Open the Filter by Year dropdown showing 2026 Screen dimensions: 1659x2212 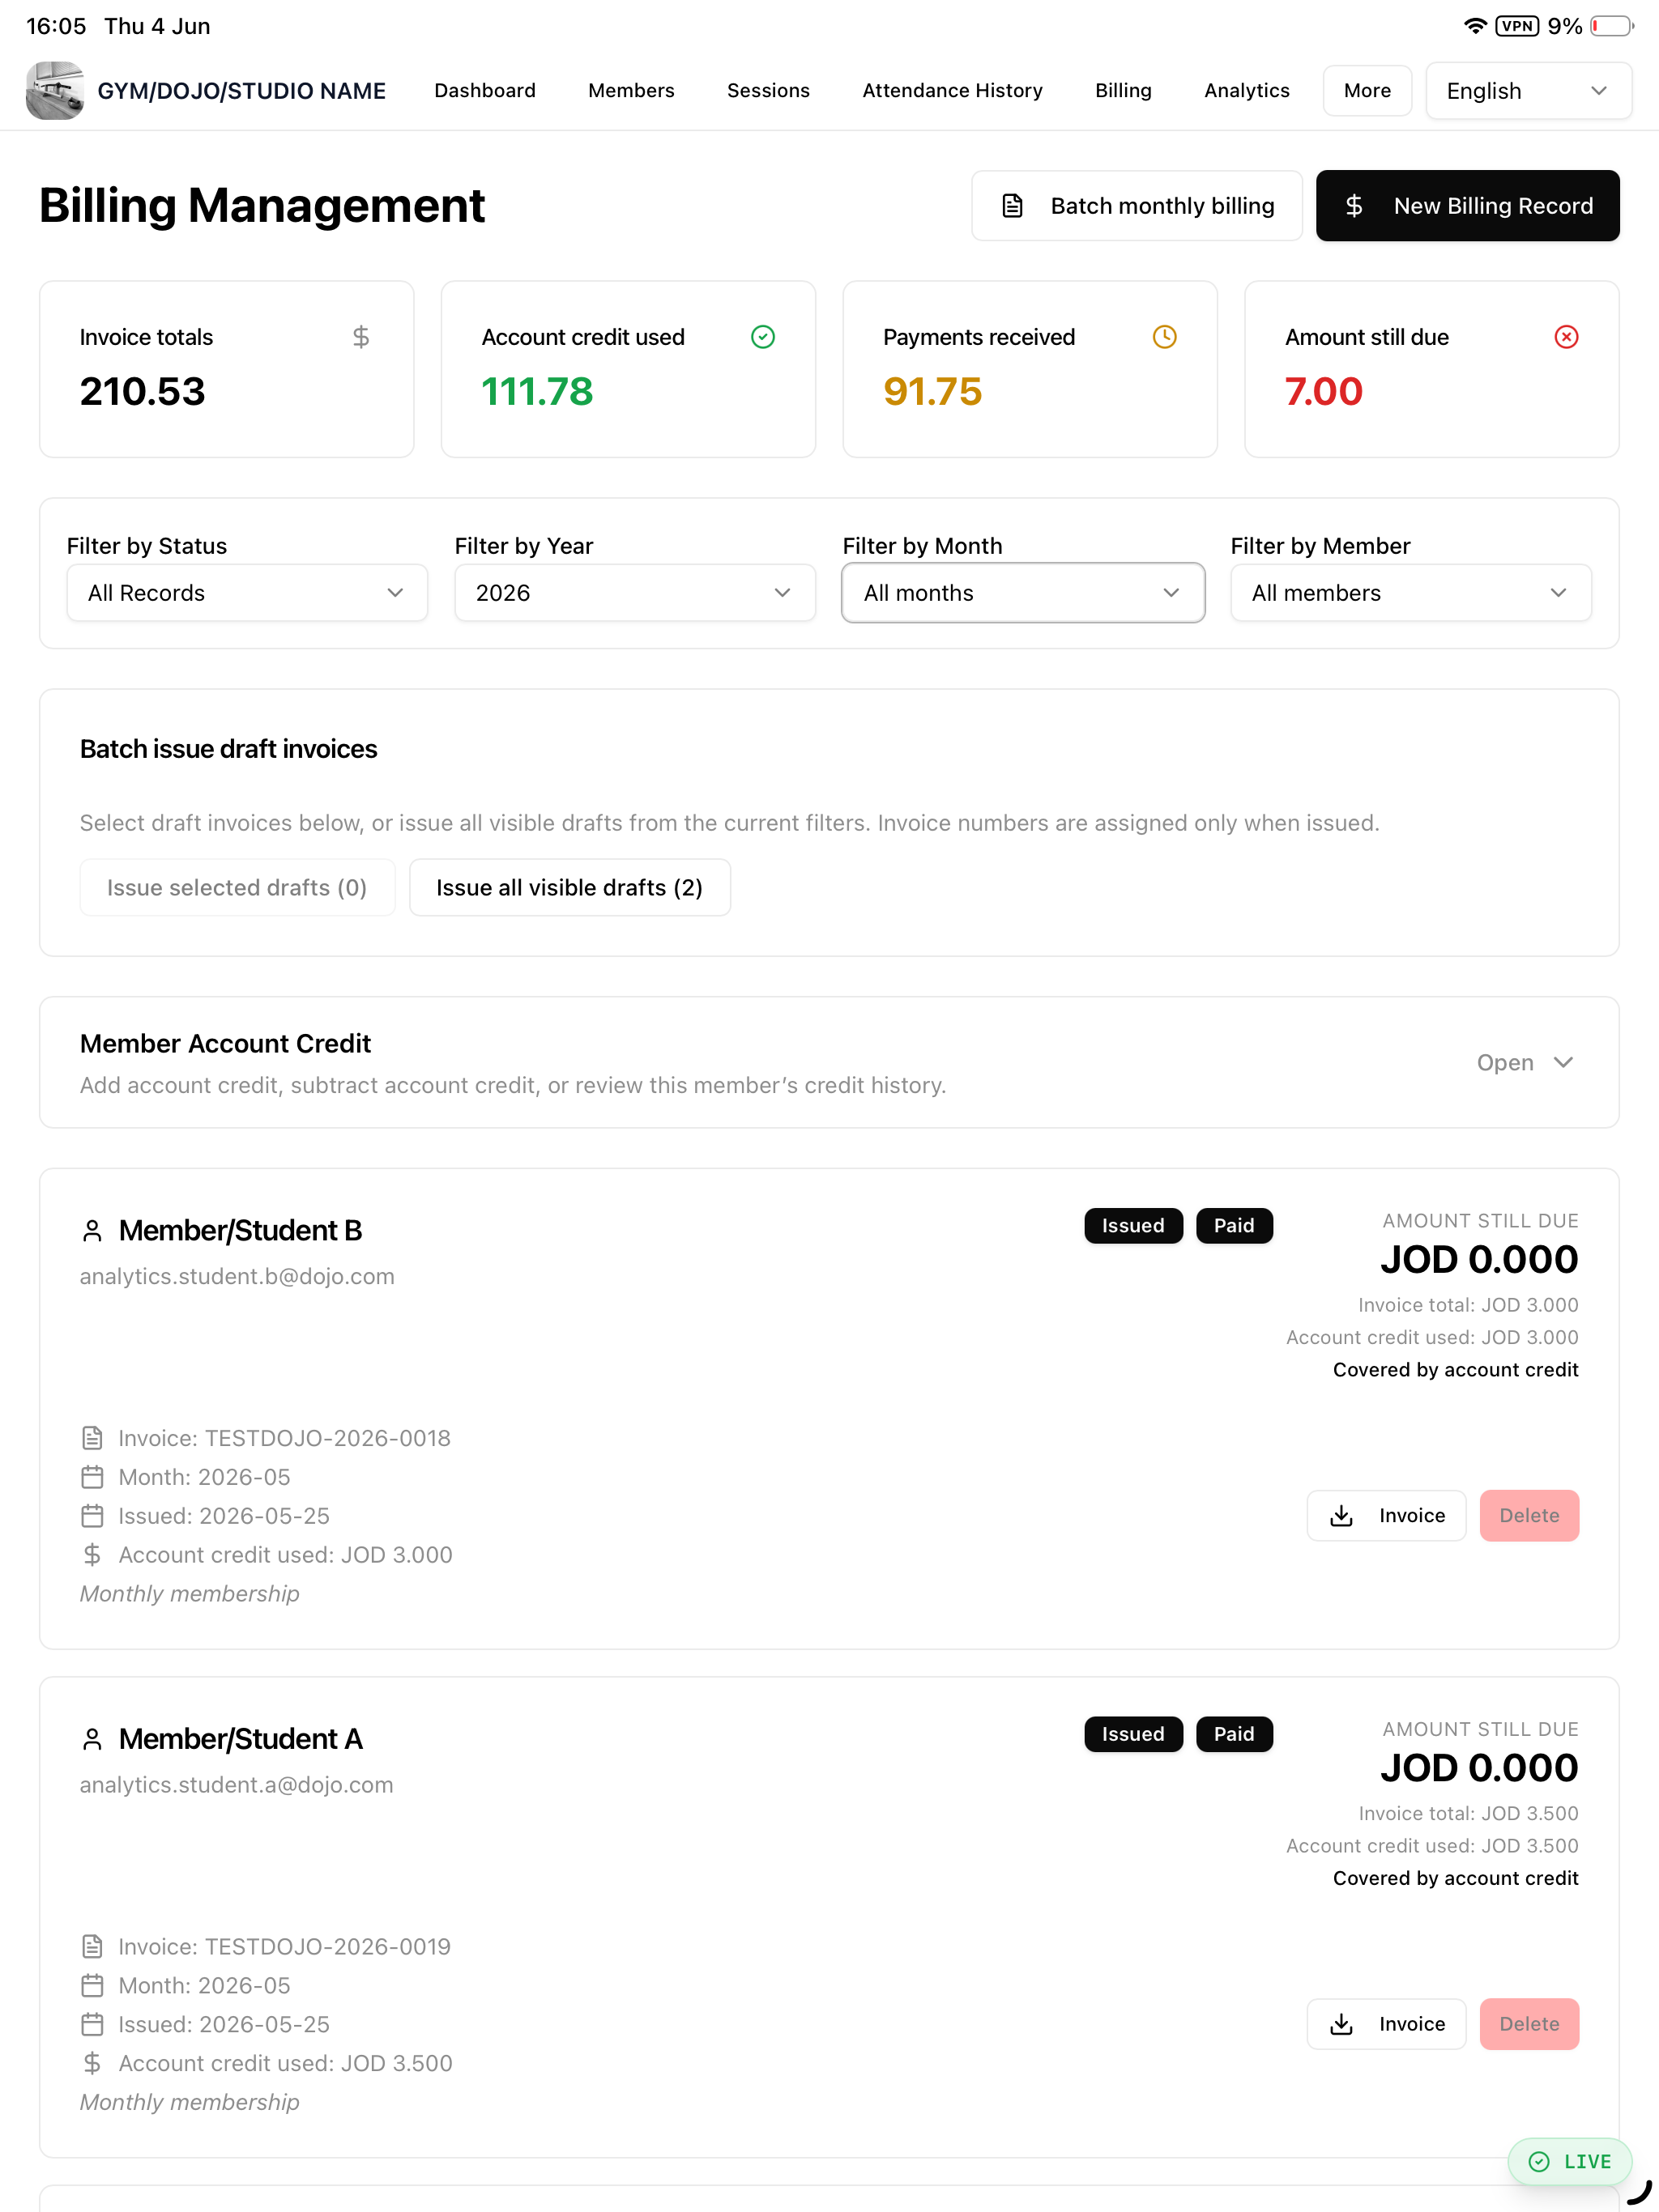[x=634, y=593]
